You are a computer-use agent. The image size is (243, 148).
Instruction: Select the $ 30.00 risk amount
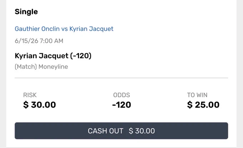(x=40, y=105)
